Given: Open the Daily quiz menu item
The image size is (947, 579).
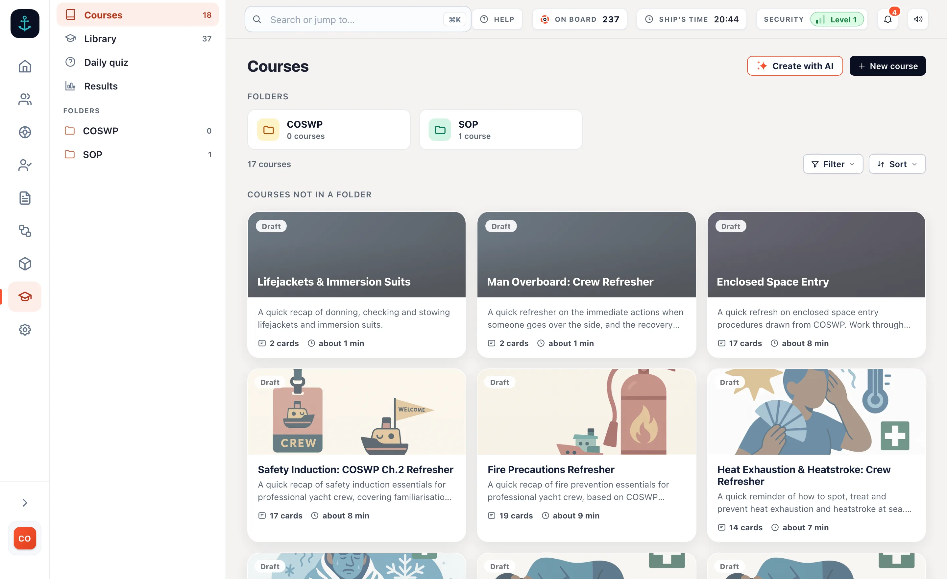Looking at the screenshot, I should pos(137,62).
